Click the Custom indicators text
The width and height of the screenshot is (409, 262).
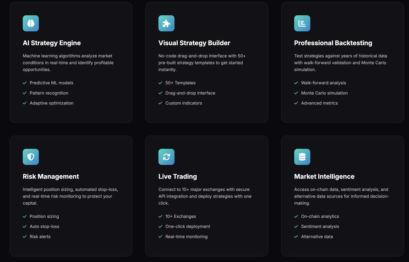click(x=184, y=103)
